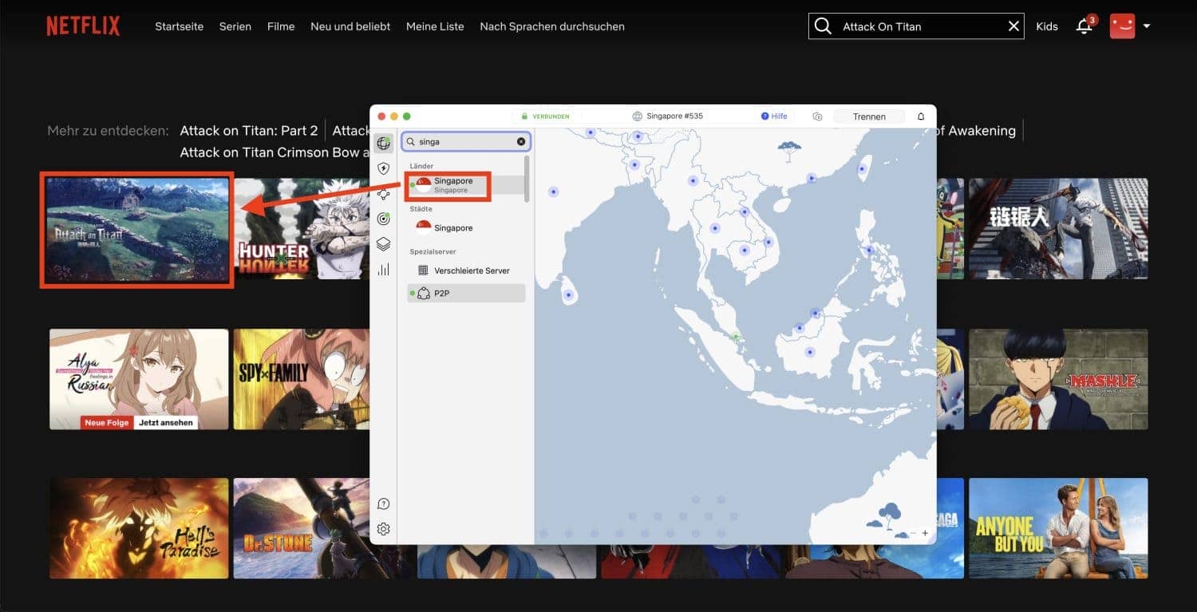The image size is (1197, 612).
Task: Zoom in on the NordVPN map
Action: click(925, 533)
